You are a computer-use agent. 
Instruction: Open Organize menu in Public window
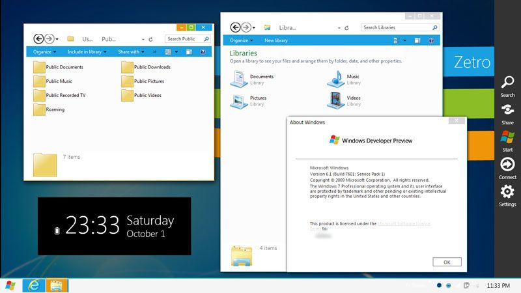click(x=44, y=52)
